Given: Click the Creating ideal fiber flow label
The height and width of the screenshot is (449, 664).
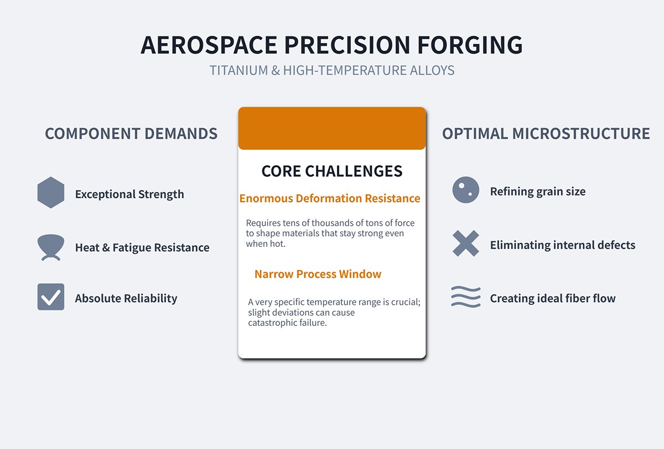Looking at the screenshot, I should [x=553, y=299].
